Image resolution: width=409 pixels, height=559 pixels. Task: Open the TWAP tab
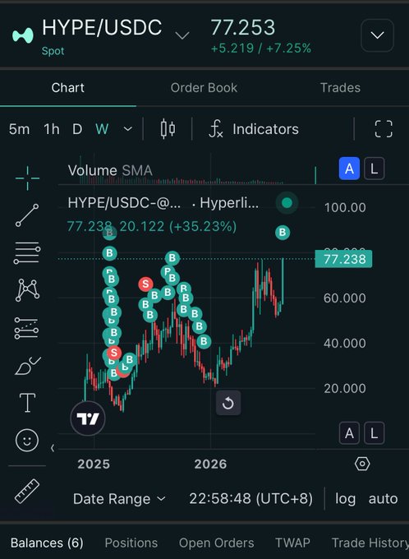click(x=292, y=543)
